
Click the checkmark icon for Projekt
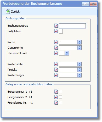tap(56, 70)
